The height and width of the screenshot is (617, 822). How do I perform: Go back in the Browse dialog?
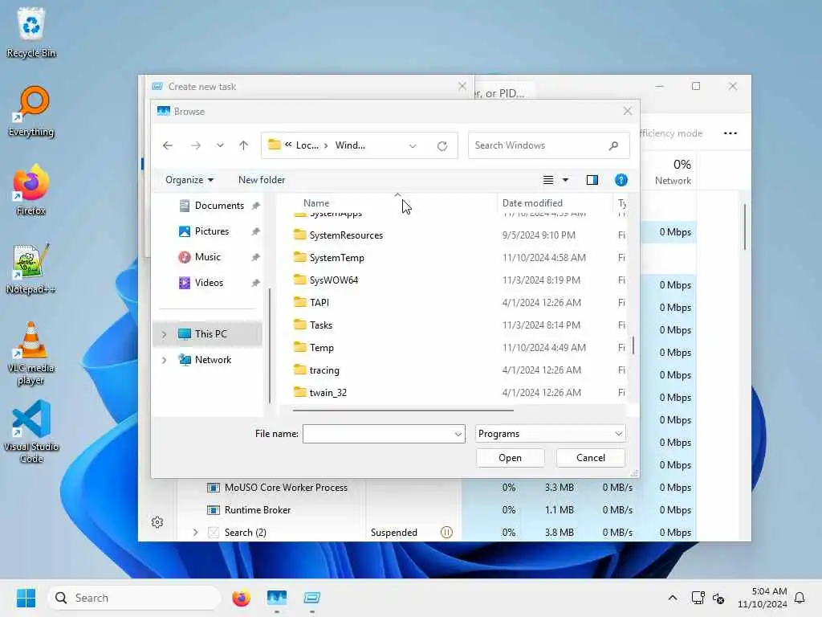tap(168, 145)
